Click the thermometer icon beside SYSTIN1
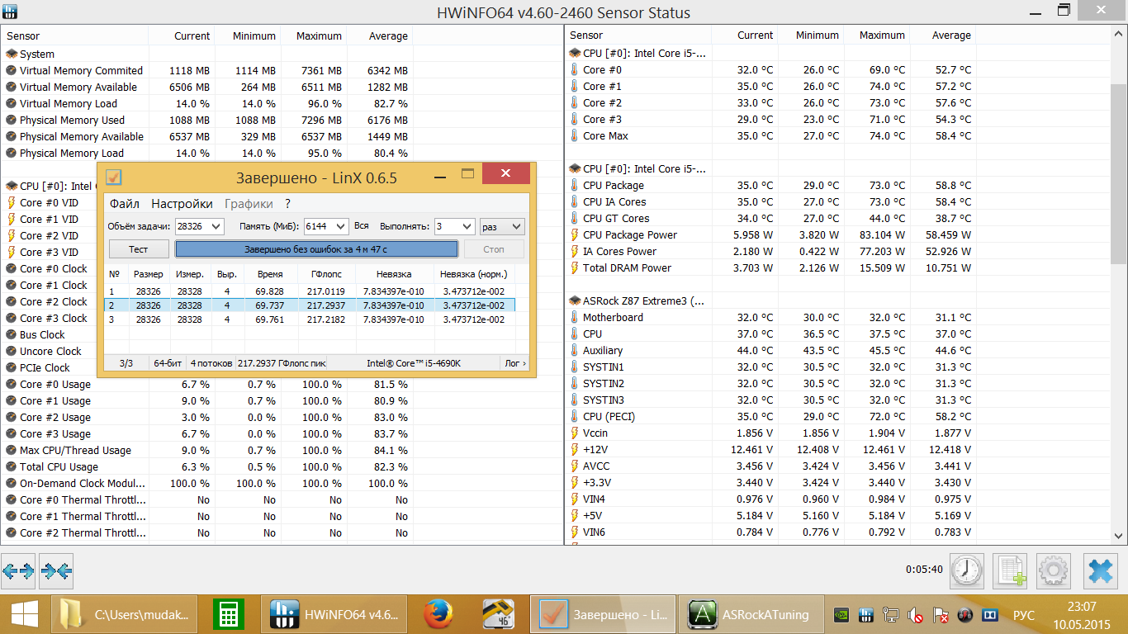Viewport: 1128px width, 634px height. tap(575, 367)
